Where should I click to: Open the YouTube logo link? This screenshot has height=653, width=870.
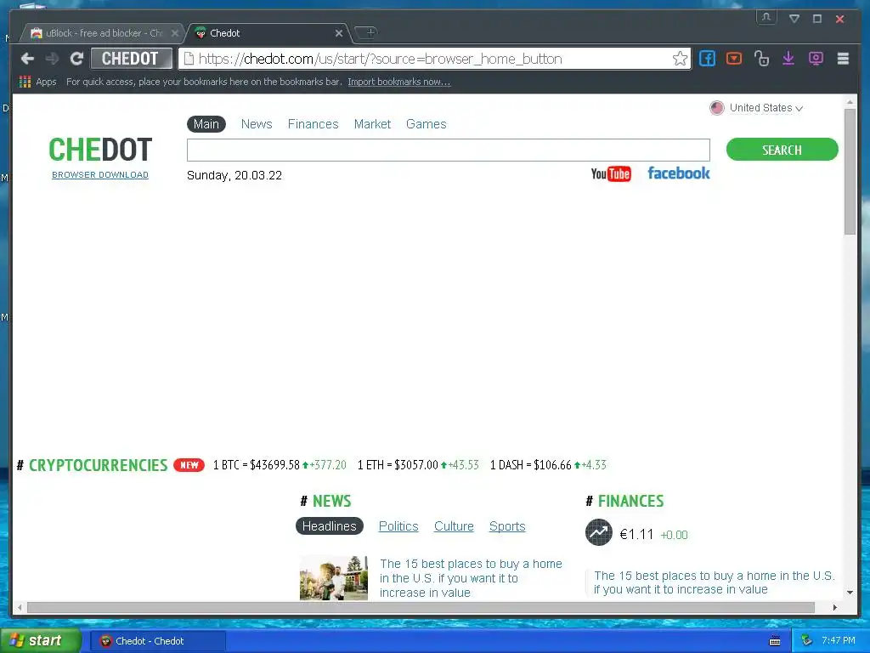click(x=611, y=173)
